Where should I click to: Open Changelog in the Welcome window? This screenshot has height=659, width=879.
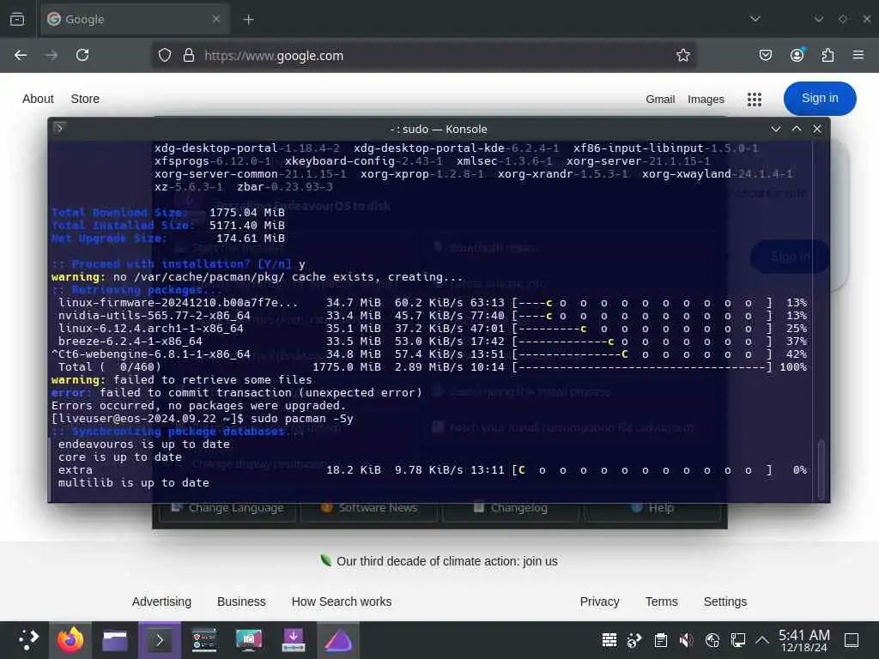[511, 508]
